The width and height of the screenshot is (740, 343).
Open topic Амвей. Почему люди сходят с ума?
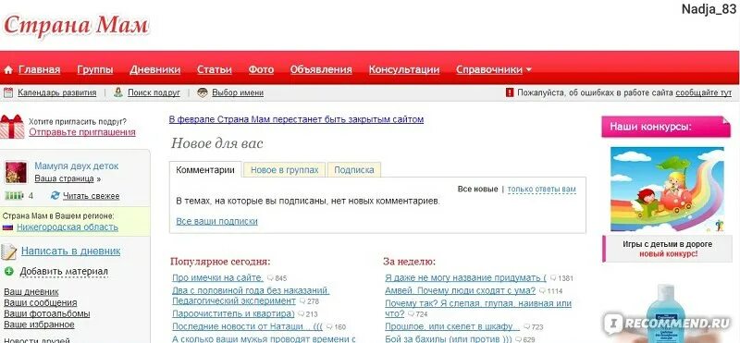460,290
